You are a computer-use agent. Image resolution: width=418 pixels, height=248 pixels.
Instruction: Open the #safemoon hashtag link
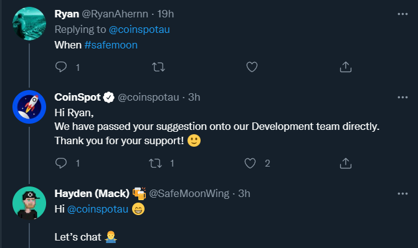tap(111, 45)
